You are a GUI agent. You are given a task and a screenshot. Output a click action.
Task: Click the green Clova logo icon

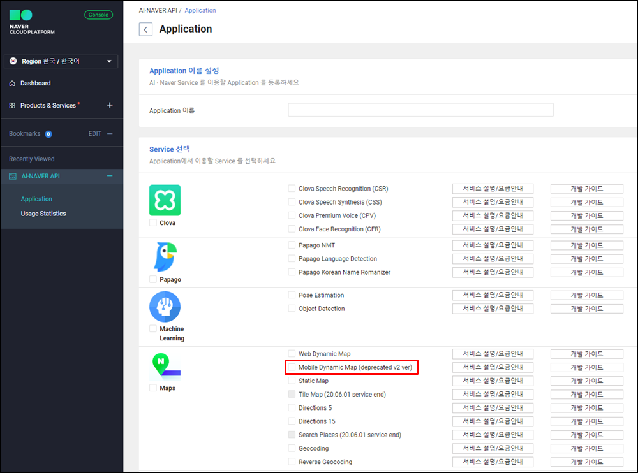click(165, 200)
